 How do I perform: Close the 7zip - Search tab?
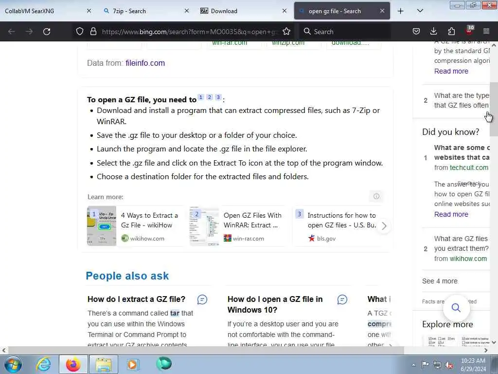(187, 11)
